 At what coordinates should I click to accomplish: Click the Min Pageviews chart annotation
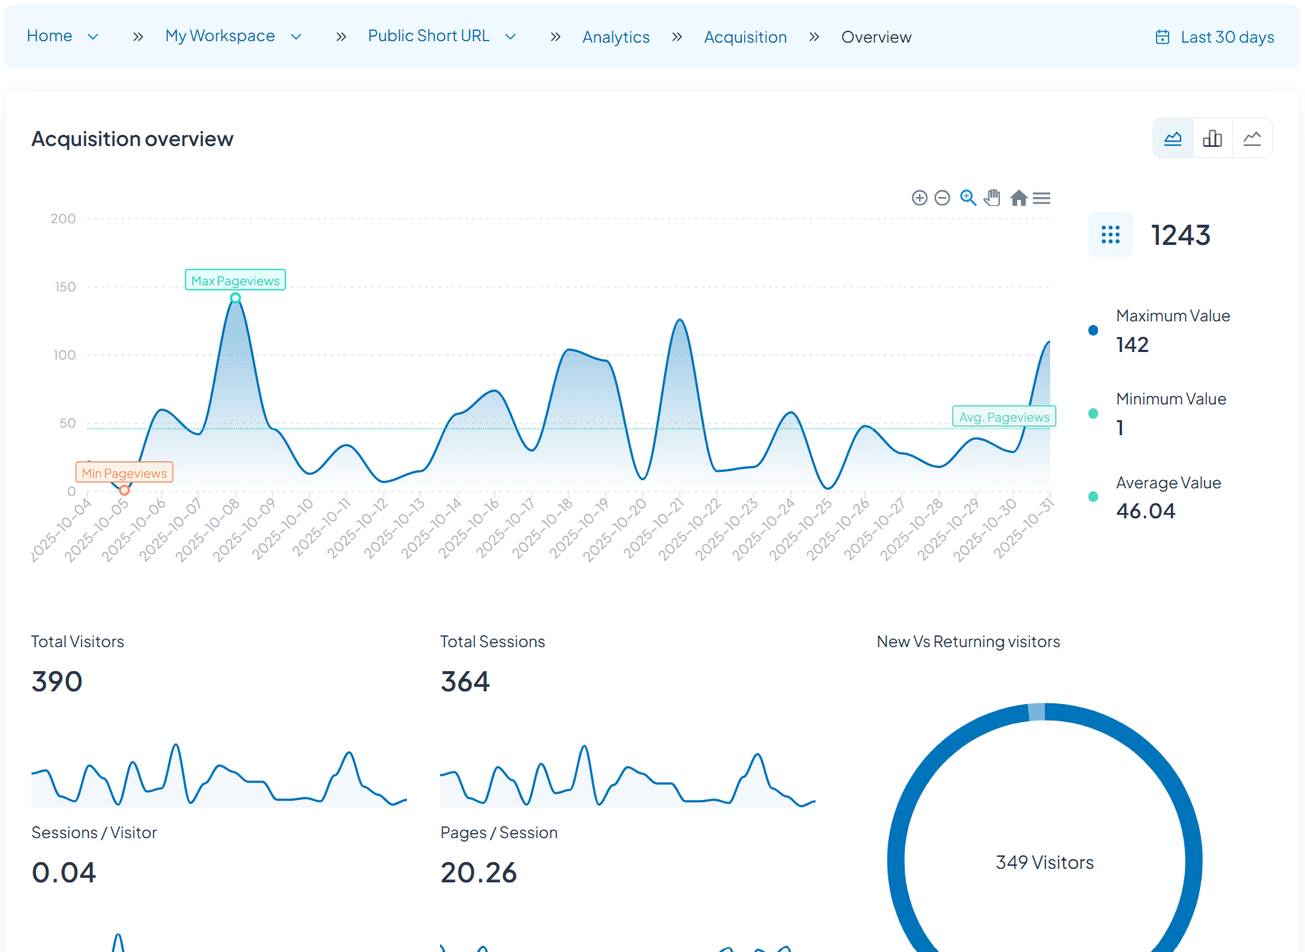[124, 473]
